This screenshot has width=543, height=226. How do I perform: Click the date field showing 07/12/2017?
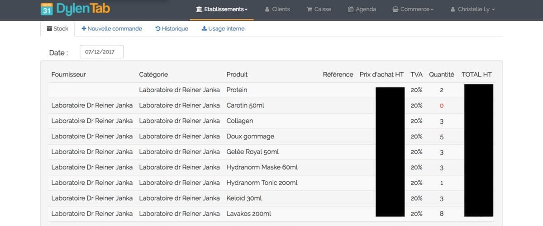tap(101, 52)
